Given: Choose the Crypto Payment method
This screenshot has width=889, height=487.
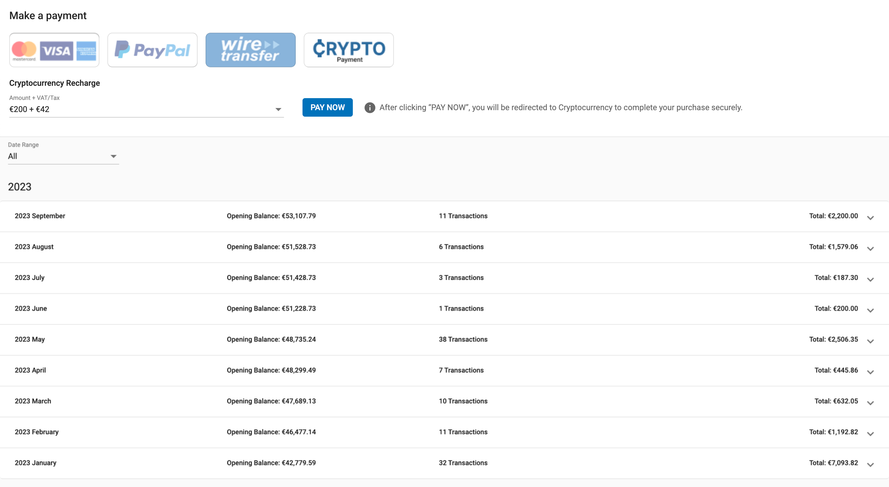Looking at the screenshot, I should [x=349, y=50].
